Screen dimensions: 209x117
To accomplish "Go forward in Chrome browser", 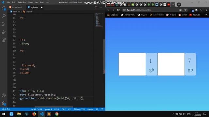I will (113, 10).
